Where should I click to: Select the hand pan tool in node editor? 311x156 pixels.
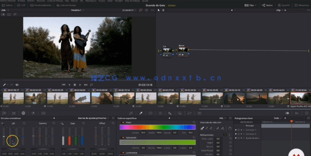164,10
